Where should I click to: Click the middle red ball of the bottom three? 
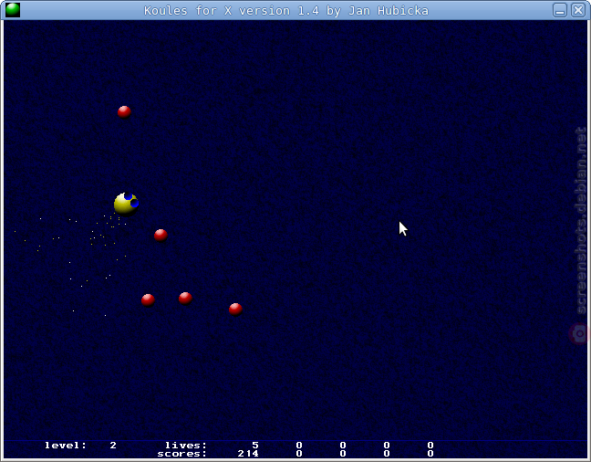(x=185, y=299)
